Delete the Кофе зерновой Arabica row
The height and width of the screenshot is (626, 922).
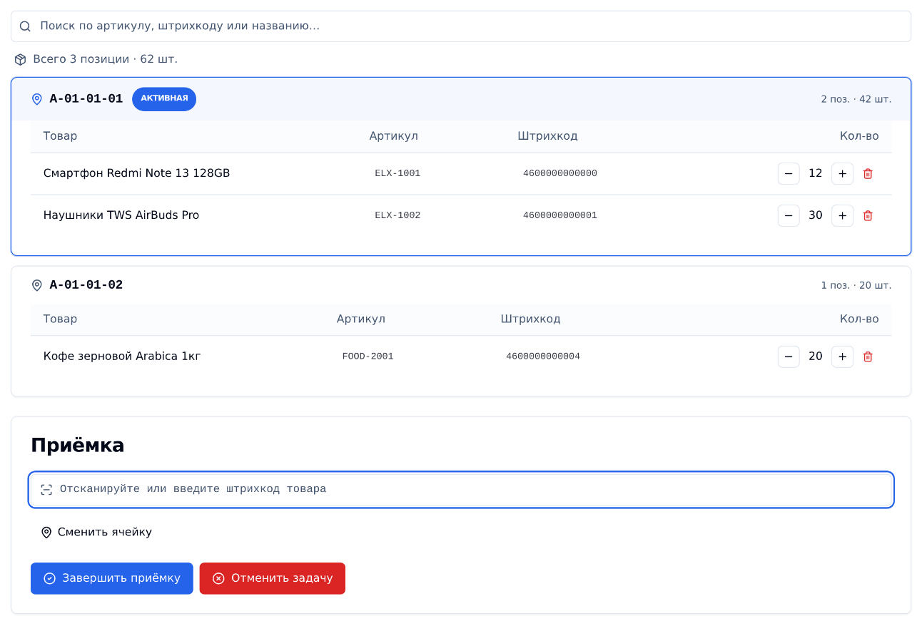click(868, 356)
